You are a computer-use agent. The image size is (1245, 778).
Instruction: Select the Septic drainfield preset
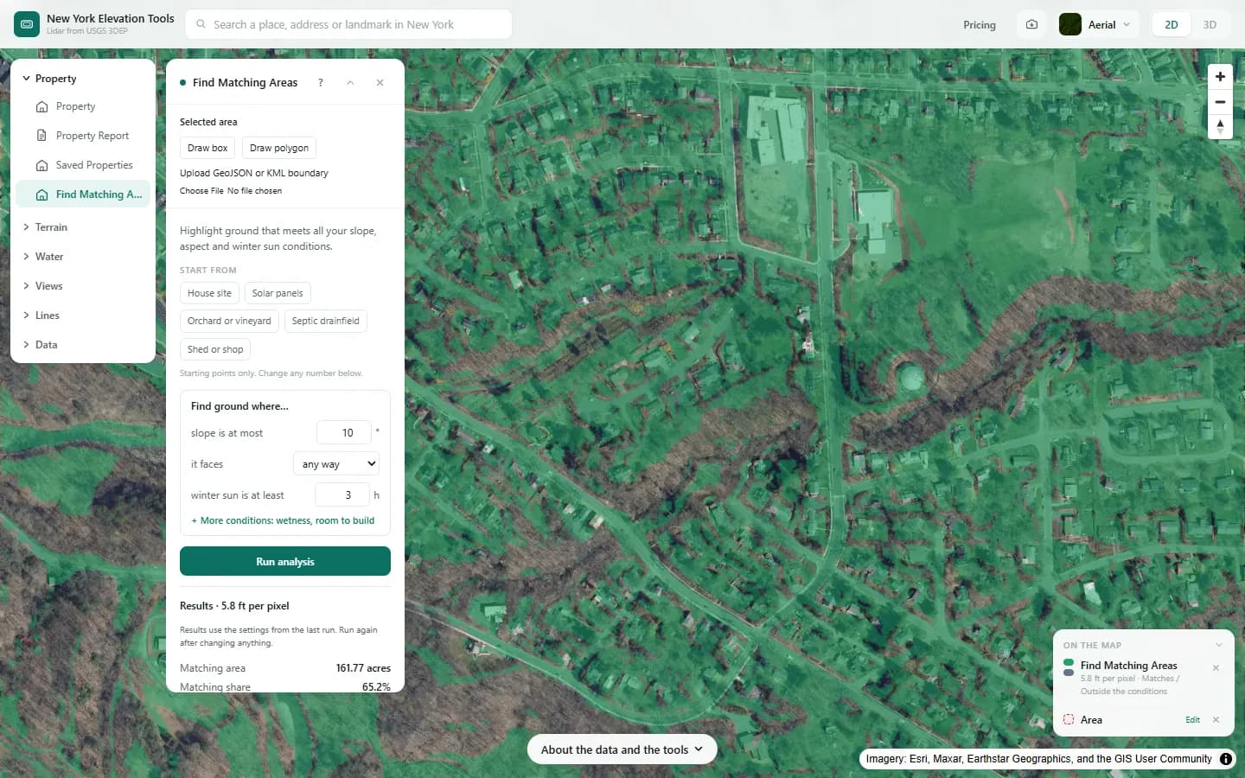pos(325,321)
